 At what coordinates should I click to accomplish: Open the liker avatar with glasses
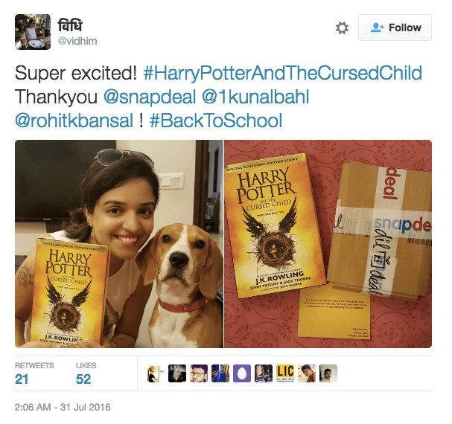[x=199, y=373]
